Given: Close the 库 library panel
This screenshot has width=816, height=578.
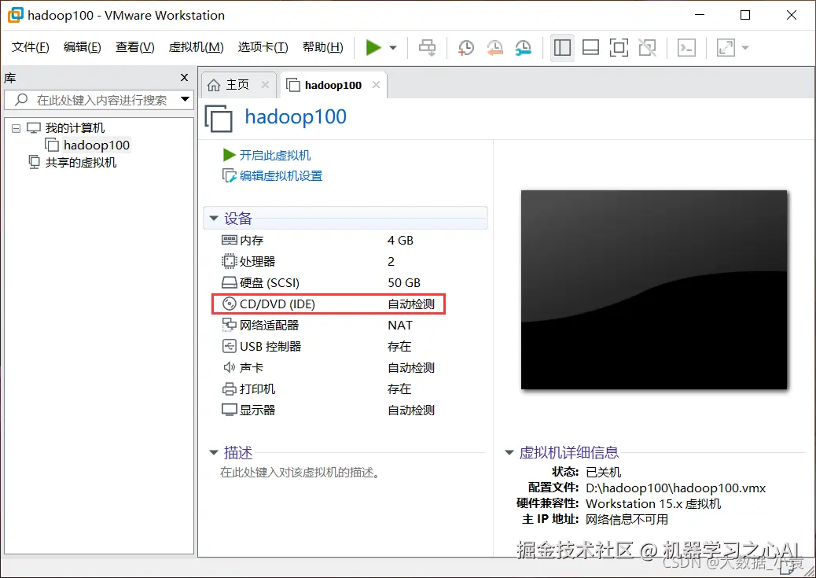Looking at the screenshot, I should point(184,78).
